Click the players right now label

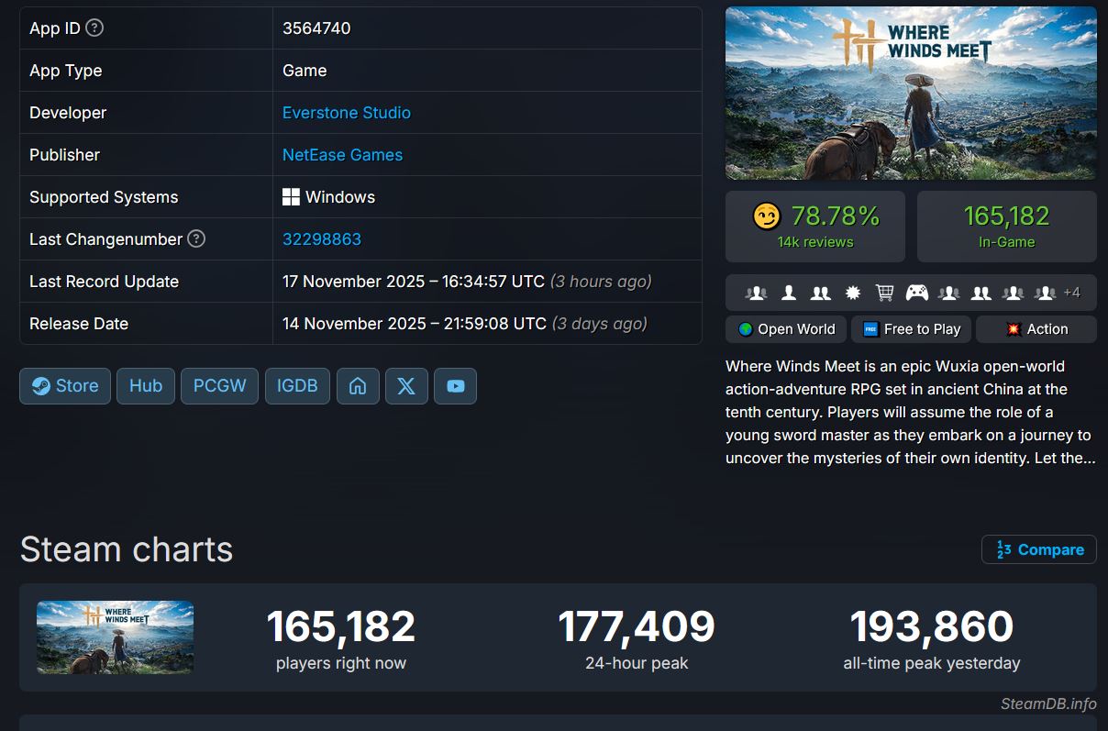341,663
